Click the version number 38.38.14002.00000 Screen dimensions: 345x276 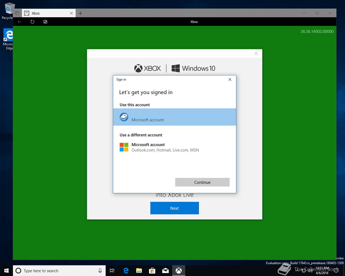[x=317, y=32]
